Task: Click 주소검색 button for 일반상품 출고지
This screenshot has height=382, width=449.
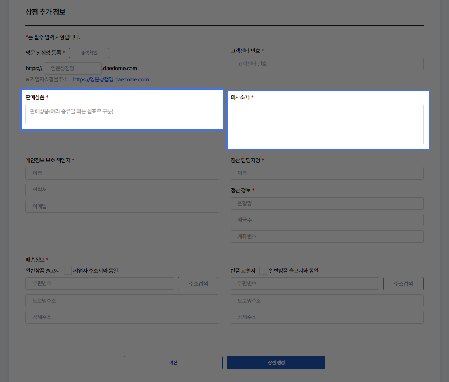Action: coord(198,284)
